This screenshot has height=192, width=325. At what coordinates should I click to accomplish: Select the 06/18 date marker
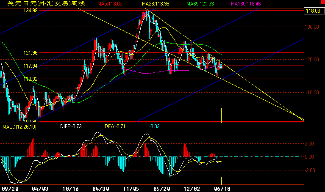[x=221, y=189]
